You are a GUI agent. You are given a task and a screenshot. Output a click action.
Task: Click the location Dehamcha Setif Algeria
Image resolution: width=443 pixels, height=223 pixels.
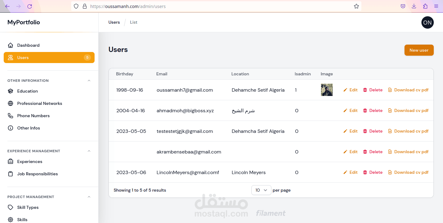(258, 131)
